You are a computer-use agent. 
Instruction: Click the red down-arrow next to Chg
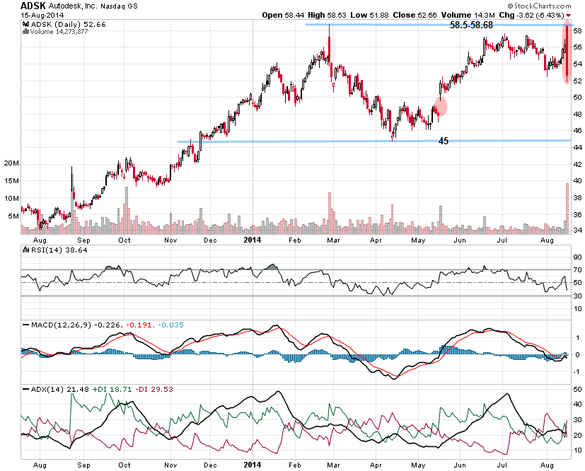(x=568, y=16)
